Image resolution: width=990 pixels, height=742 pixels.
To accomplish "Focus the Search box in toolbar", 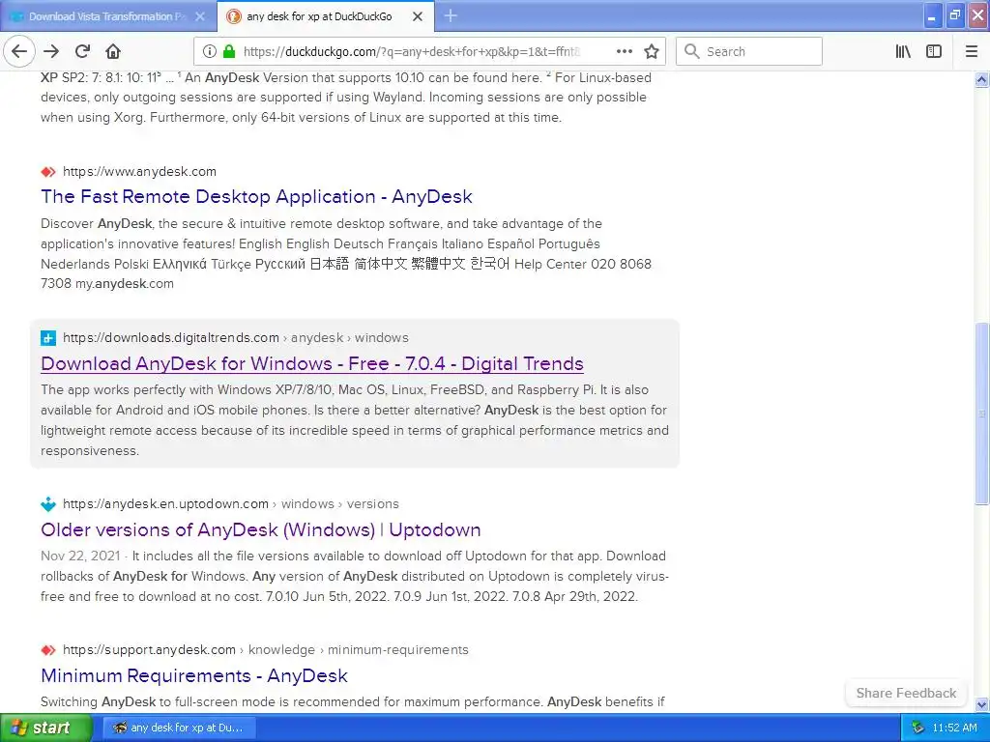I will tap(749, 51).
